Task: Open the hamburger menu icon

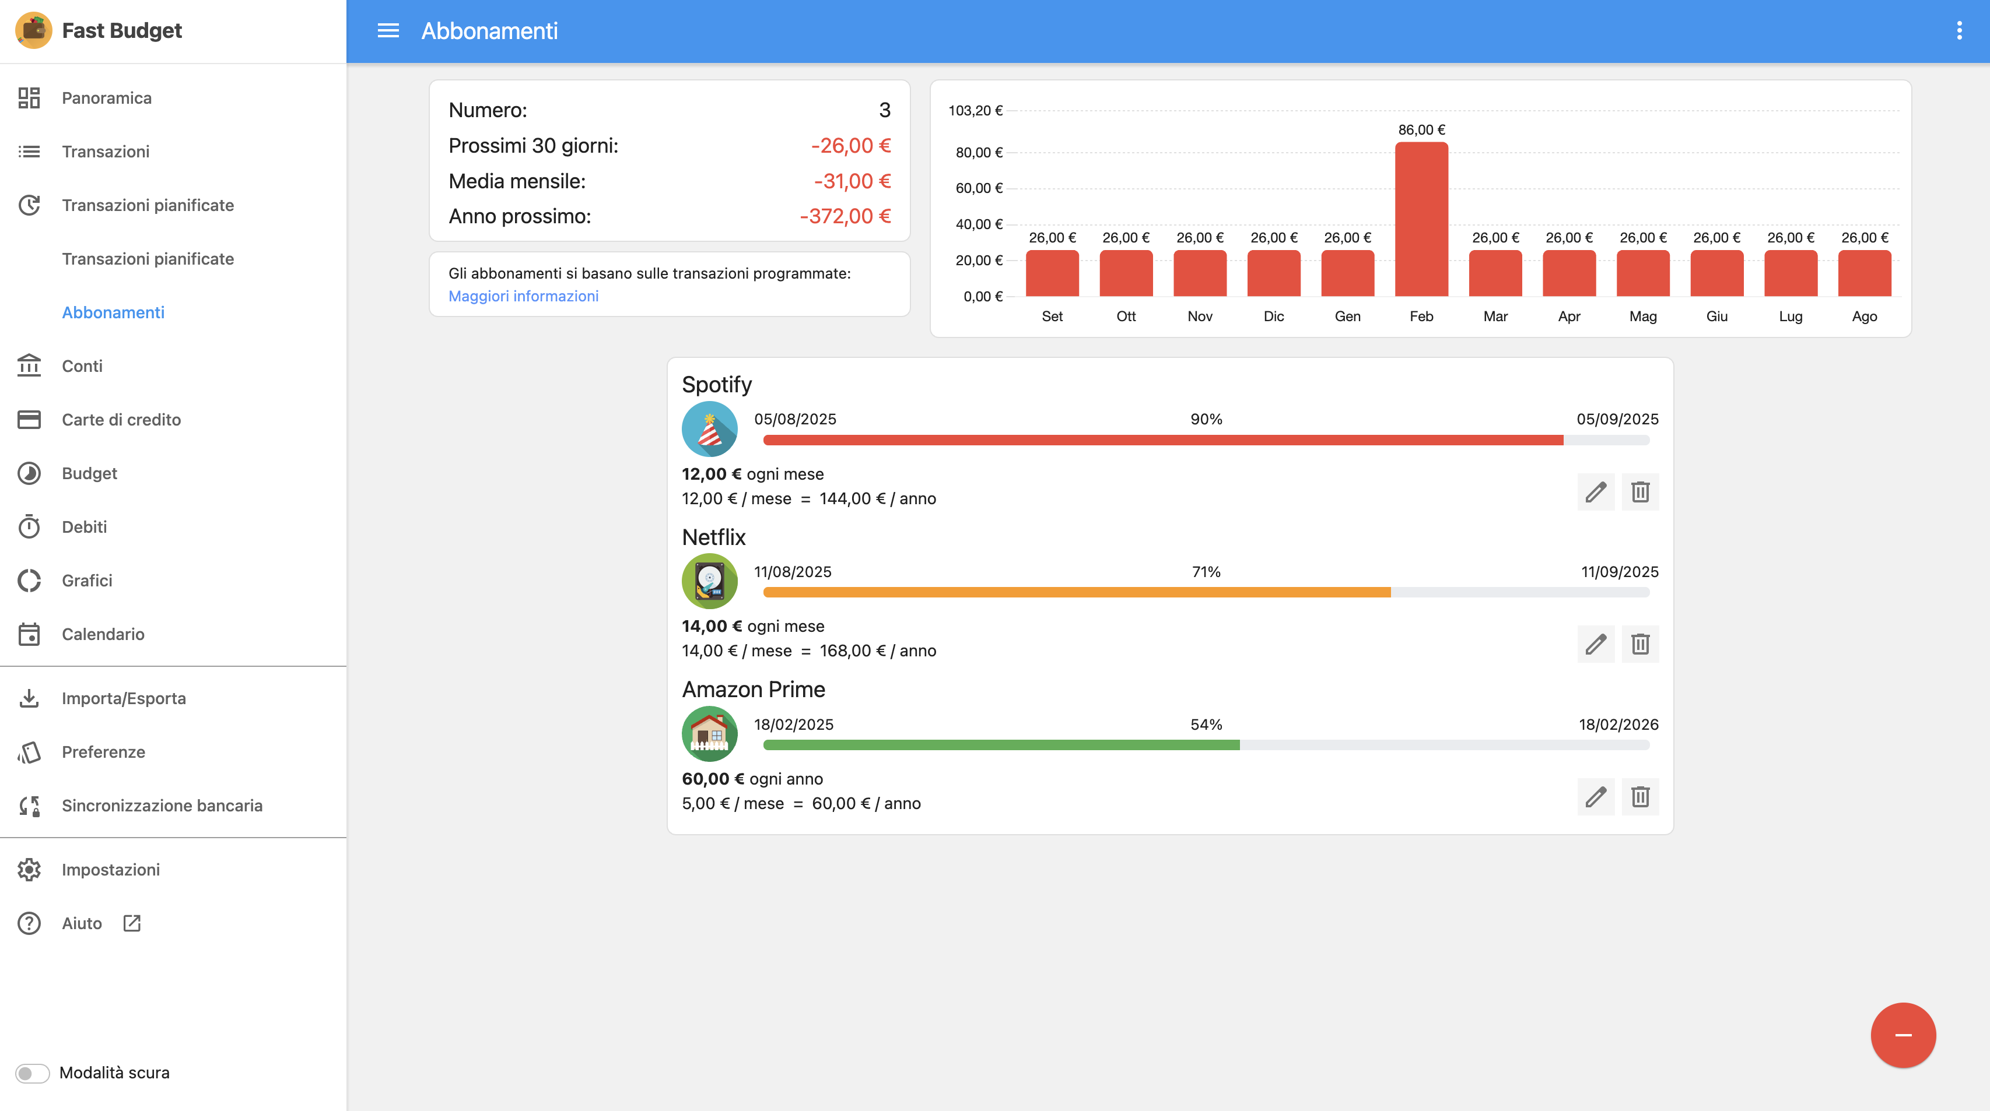Action: (x=388, y=31)
